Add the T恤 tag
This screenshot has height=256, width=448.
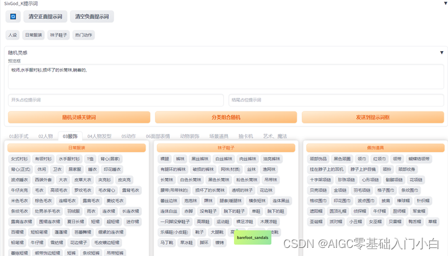pyautogui.click(x=90, y=159)
